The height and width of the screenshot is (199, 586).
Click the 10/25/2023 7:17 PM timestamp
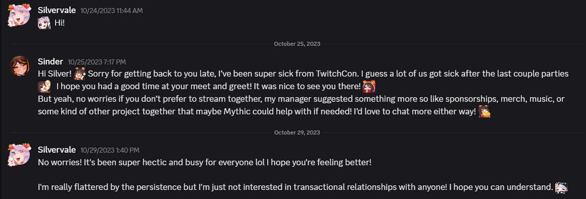pos(97,62)
